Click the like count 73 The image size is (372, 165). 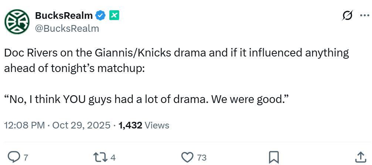pos(202,158)
